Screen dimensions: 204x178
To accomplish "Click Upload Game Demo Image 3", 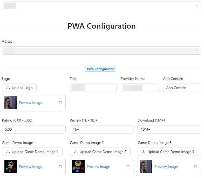I will (x=168, y=152).
